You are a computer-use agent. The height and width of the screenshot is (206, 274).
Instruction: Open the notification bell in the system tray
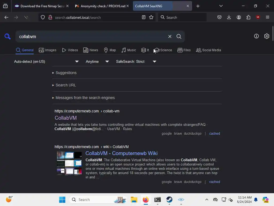[x=256, y=200]
